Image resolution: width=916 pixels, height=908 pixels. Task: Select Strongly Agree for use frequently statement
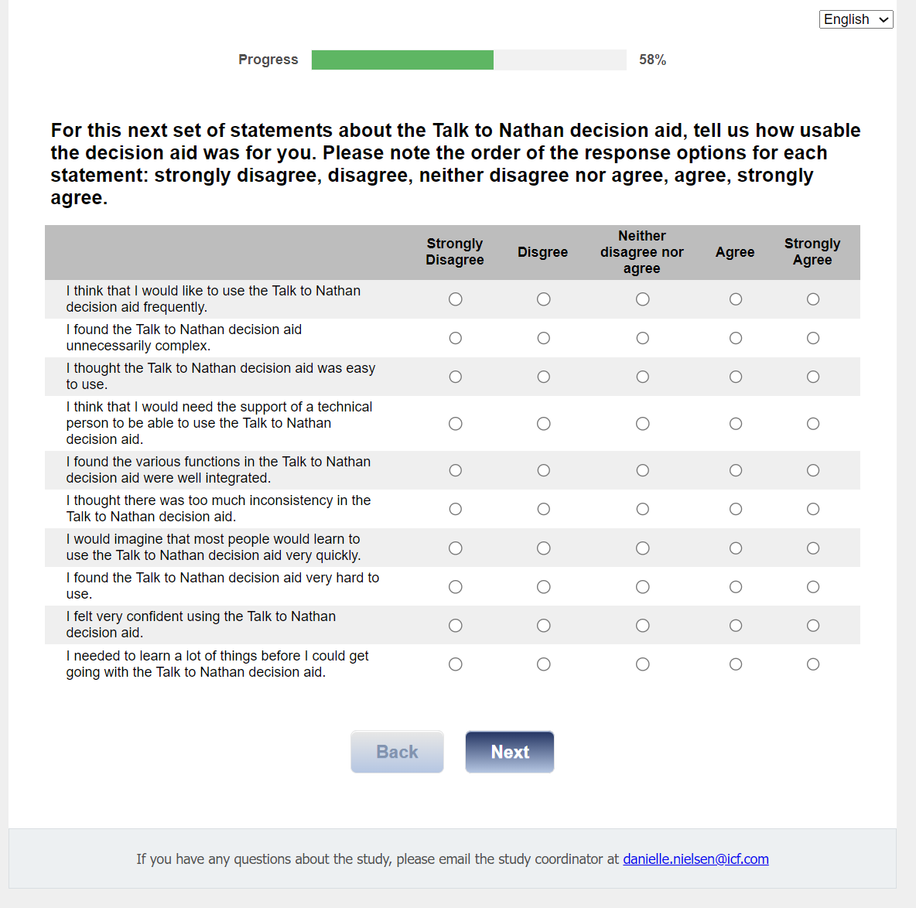point(813,299)
